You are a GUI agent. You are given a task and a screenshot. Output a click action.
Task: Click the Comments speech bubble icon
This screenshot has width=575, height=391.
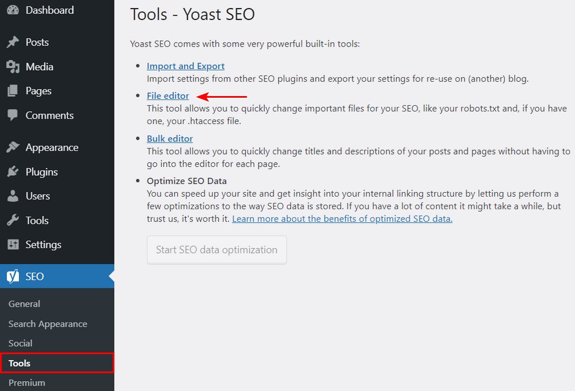tap(13, 115)
